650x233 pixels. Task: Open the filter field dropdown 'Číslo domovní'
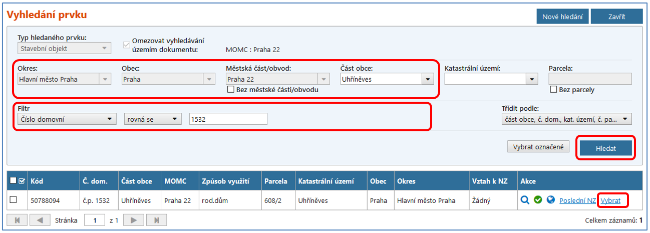(109, 119)
